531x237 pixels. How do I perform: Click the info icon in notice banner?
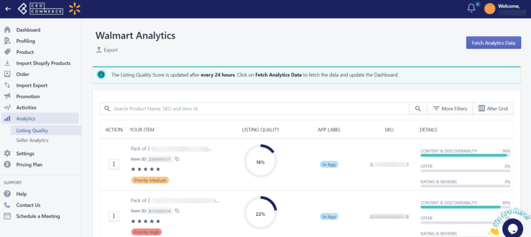[x=101, y=75]
